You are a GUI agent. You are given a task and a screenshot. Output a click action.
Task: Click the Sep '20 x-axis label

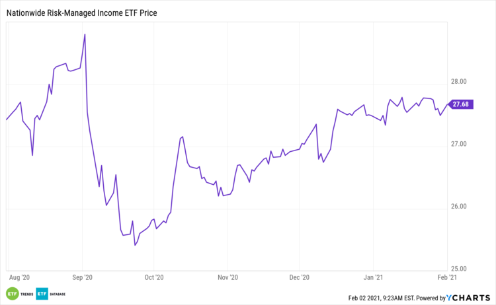(83, 278)
